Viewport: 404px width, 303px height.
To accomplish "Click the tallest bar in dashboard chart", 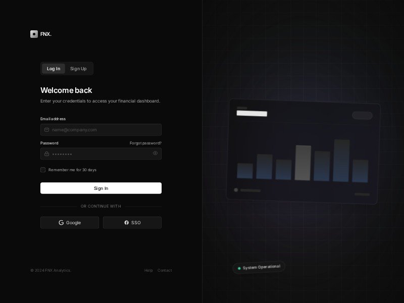I will click(342, 161).
